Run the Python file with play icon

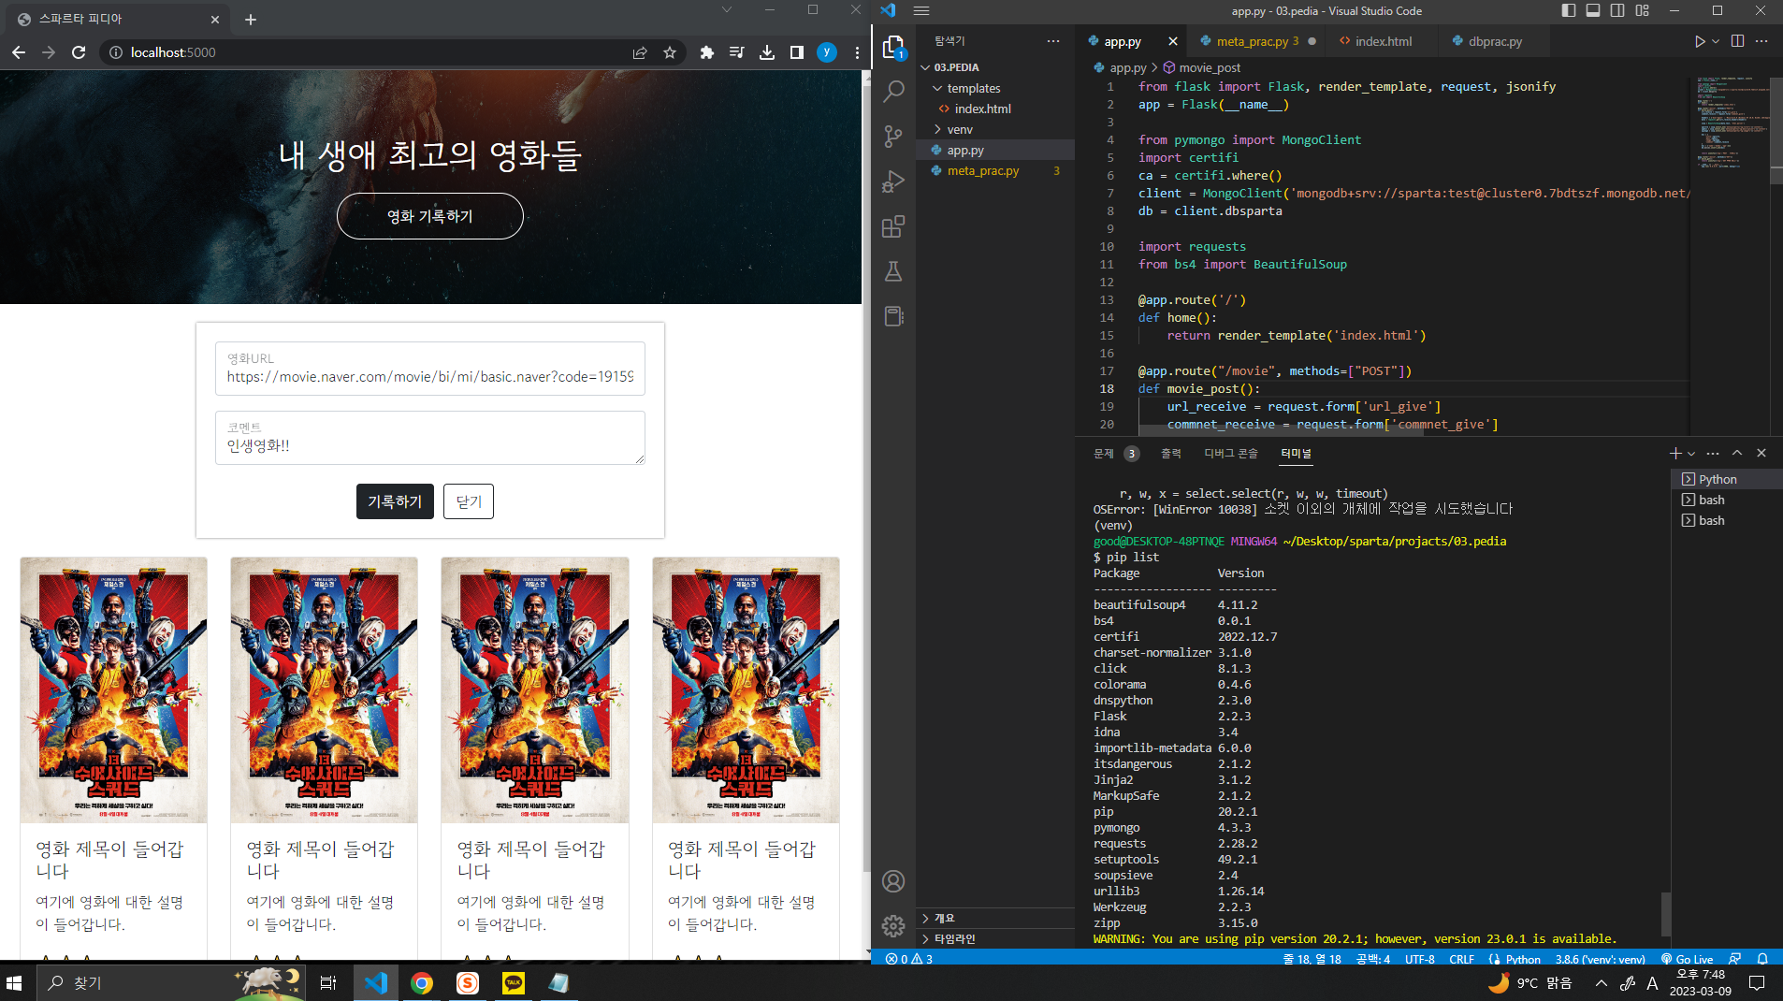pyautogui.click(x=1700, y=41)
